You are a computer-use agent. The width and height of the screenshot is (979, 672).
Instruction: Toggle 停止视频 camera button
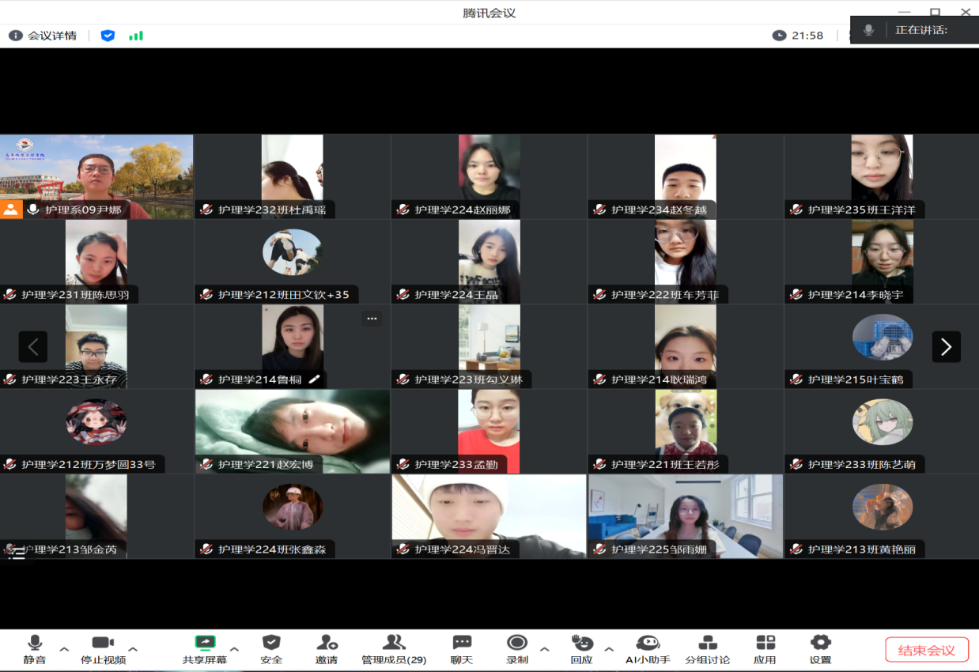pyautogui.click(x=103, y=643)
